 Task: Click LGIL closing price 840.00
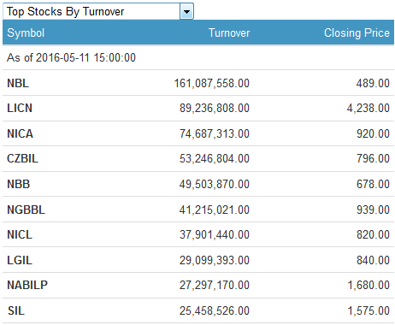click(373, 260)
